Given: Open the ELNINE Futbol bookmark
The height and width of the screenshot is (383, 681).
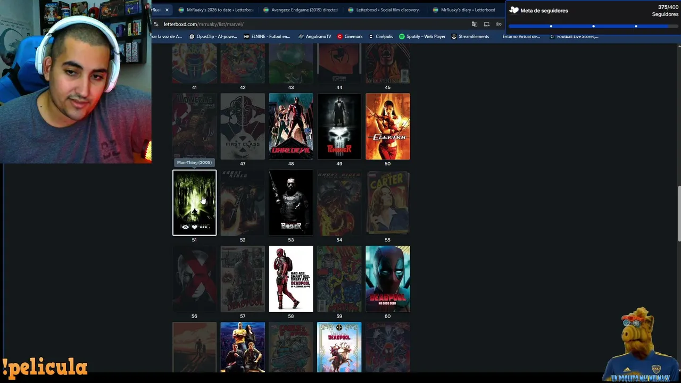Looking at the screenshot, I should pyautogui.click(x=267, y=37).
